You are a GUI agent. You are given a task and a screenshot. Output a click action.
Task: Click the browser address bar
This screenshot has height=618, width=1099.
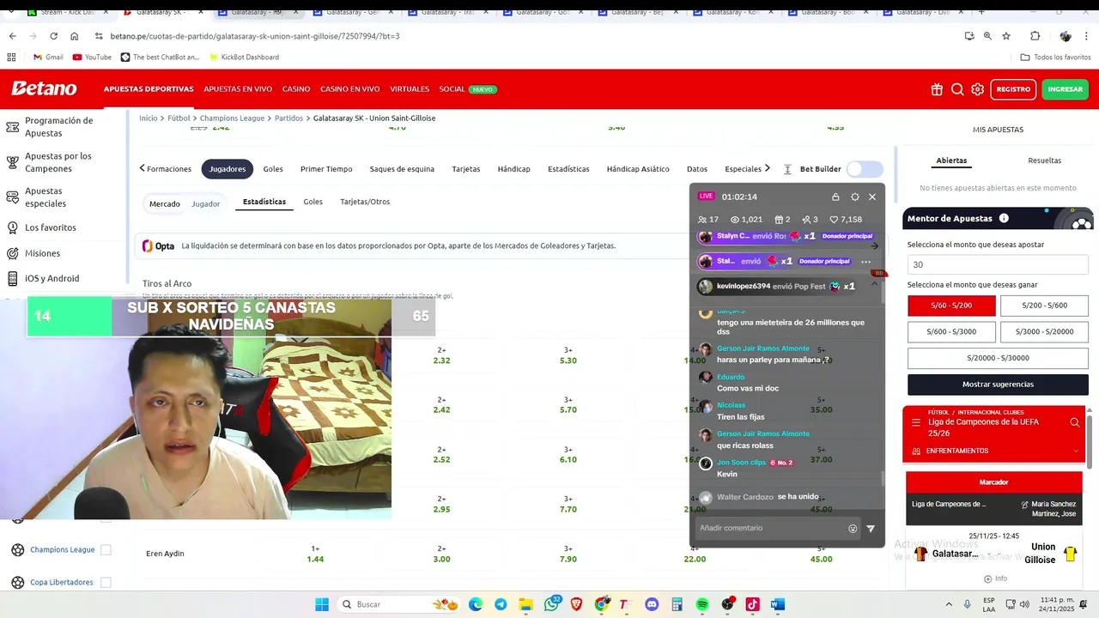pyautogui.click(x=524, y=36)
